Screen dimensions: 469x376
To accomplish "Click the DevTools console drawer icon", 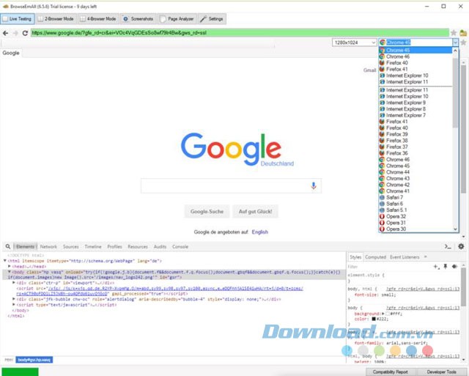I will (x=448, y=247).
